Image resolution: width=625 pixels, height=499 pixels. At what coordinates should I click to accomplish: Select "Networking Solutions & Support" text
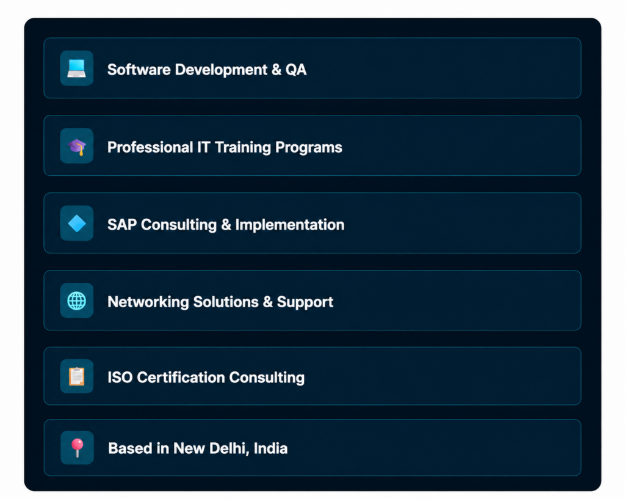click(x=220, y=302)
